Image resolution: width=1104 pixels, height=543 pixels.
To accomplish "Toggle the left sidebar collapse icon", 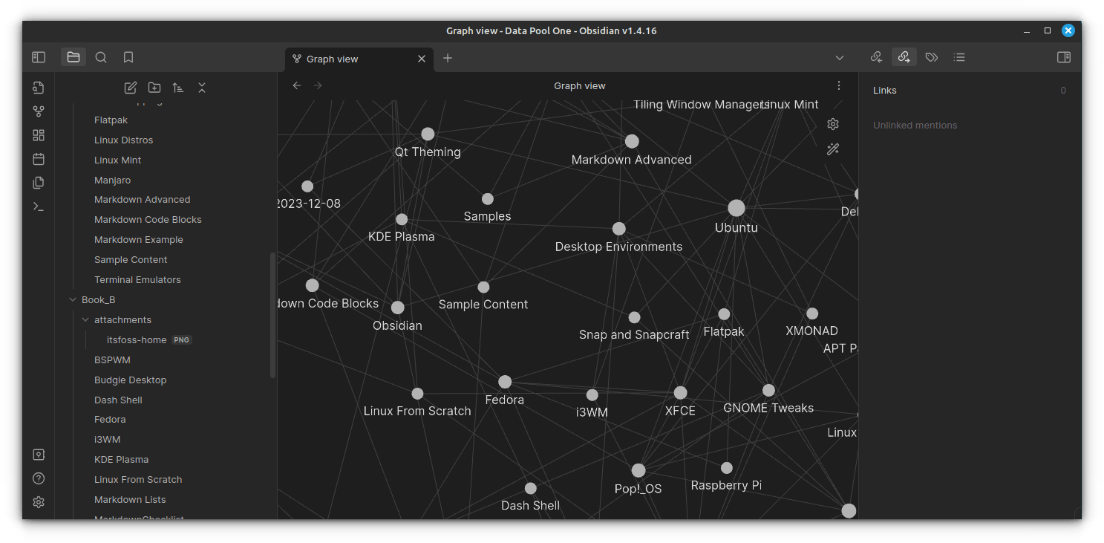I will [39, 57].
